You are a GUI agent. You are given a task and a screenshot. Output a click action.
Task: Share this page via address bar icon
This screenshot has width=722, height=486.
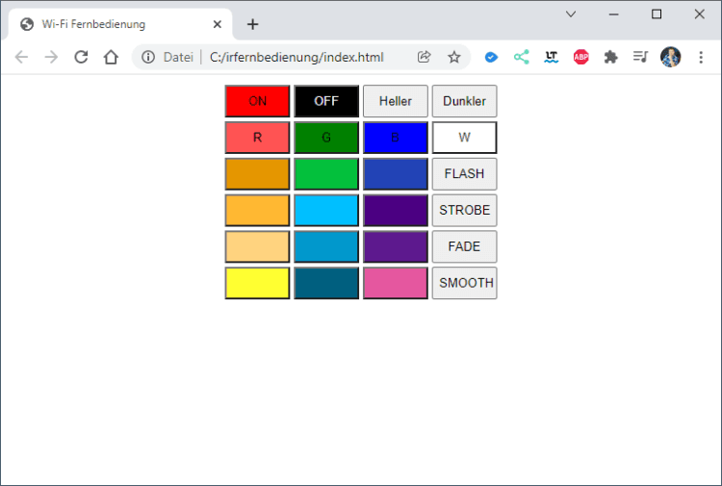[424, 57]
